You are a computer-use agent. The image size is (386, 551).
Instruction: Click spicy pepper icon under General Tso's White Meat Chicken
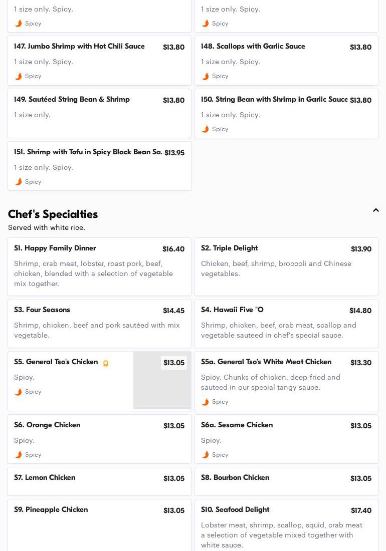point(206,402)
